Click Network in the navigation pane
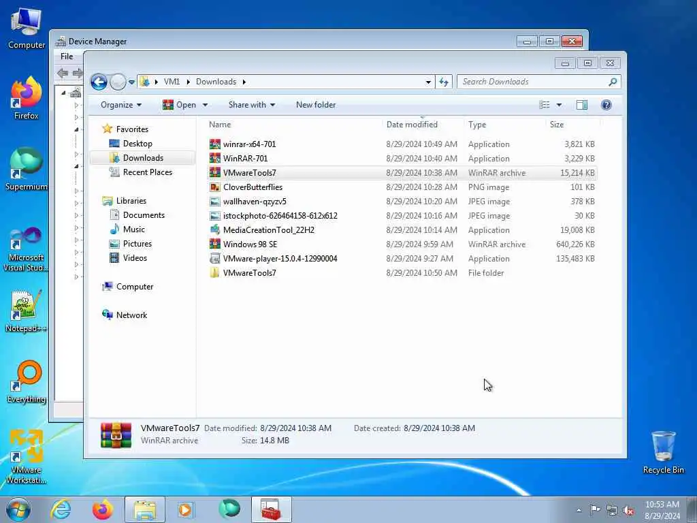Image resolution: width=697 pixels, height=523 pixels. [131, 315]
